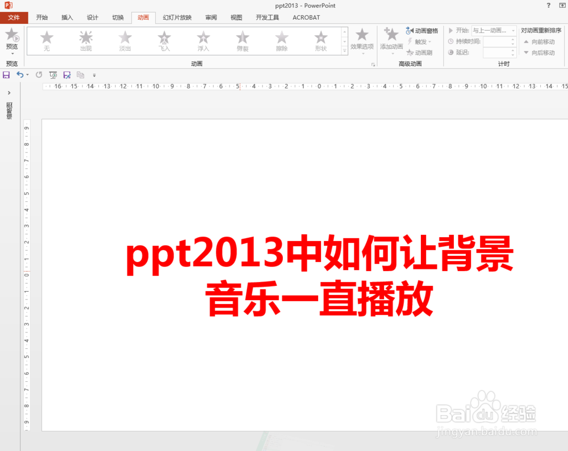Switch to the 审阅 (Review) tab
Screen dimensions: 568x451
[211, 18]
